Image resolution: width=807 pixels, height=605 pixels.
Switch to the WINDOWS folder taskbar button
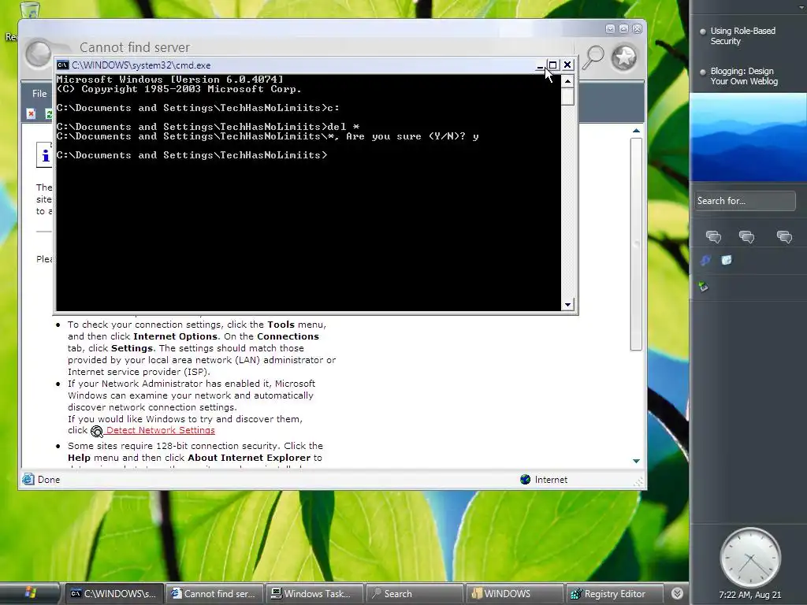tap(515, 594)
